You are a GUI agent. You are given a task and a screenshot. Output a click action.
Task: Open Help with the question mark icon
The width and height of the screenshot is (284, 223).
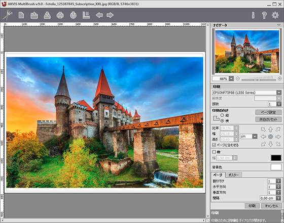[264, 15]
